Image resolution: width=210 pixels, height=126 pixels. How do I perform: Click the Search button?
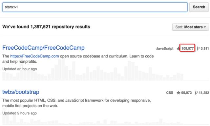tap(199, 7)
